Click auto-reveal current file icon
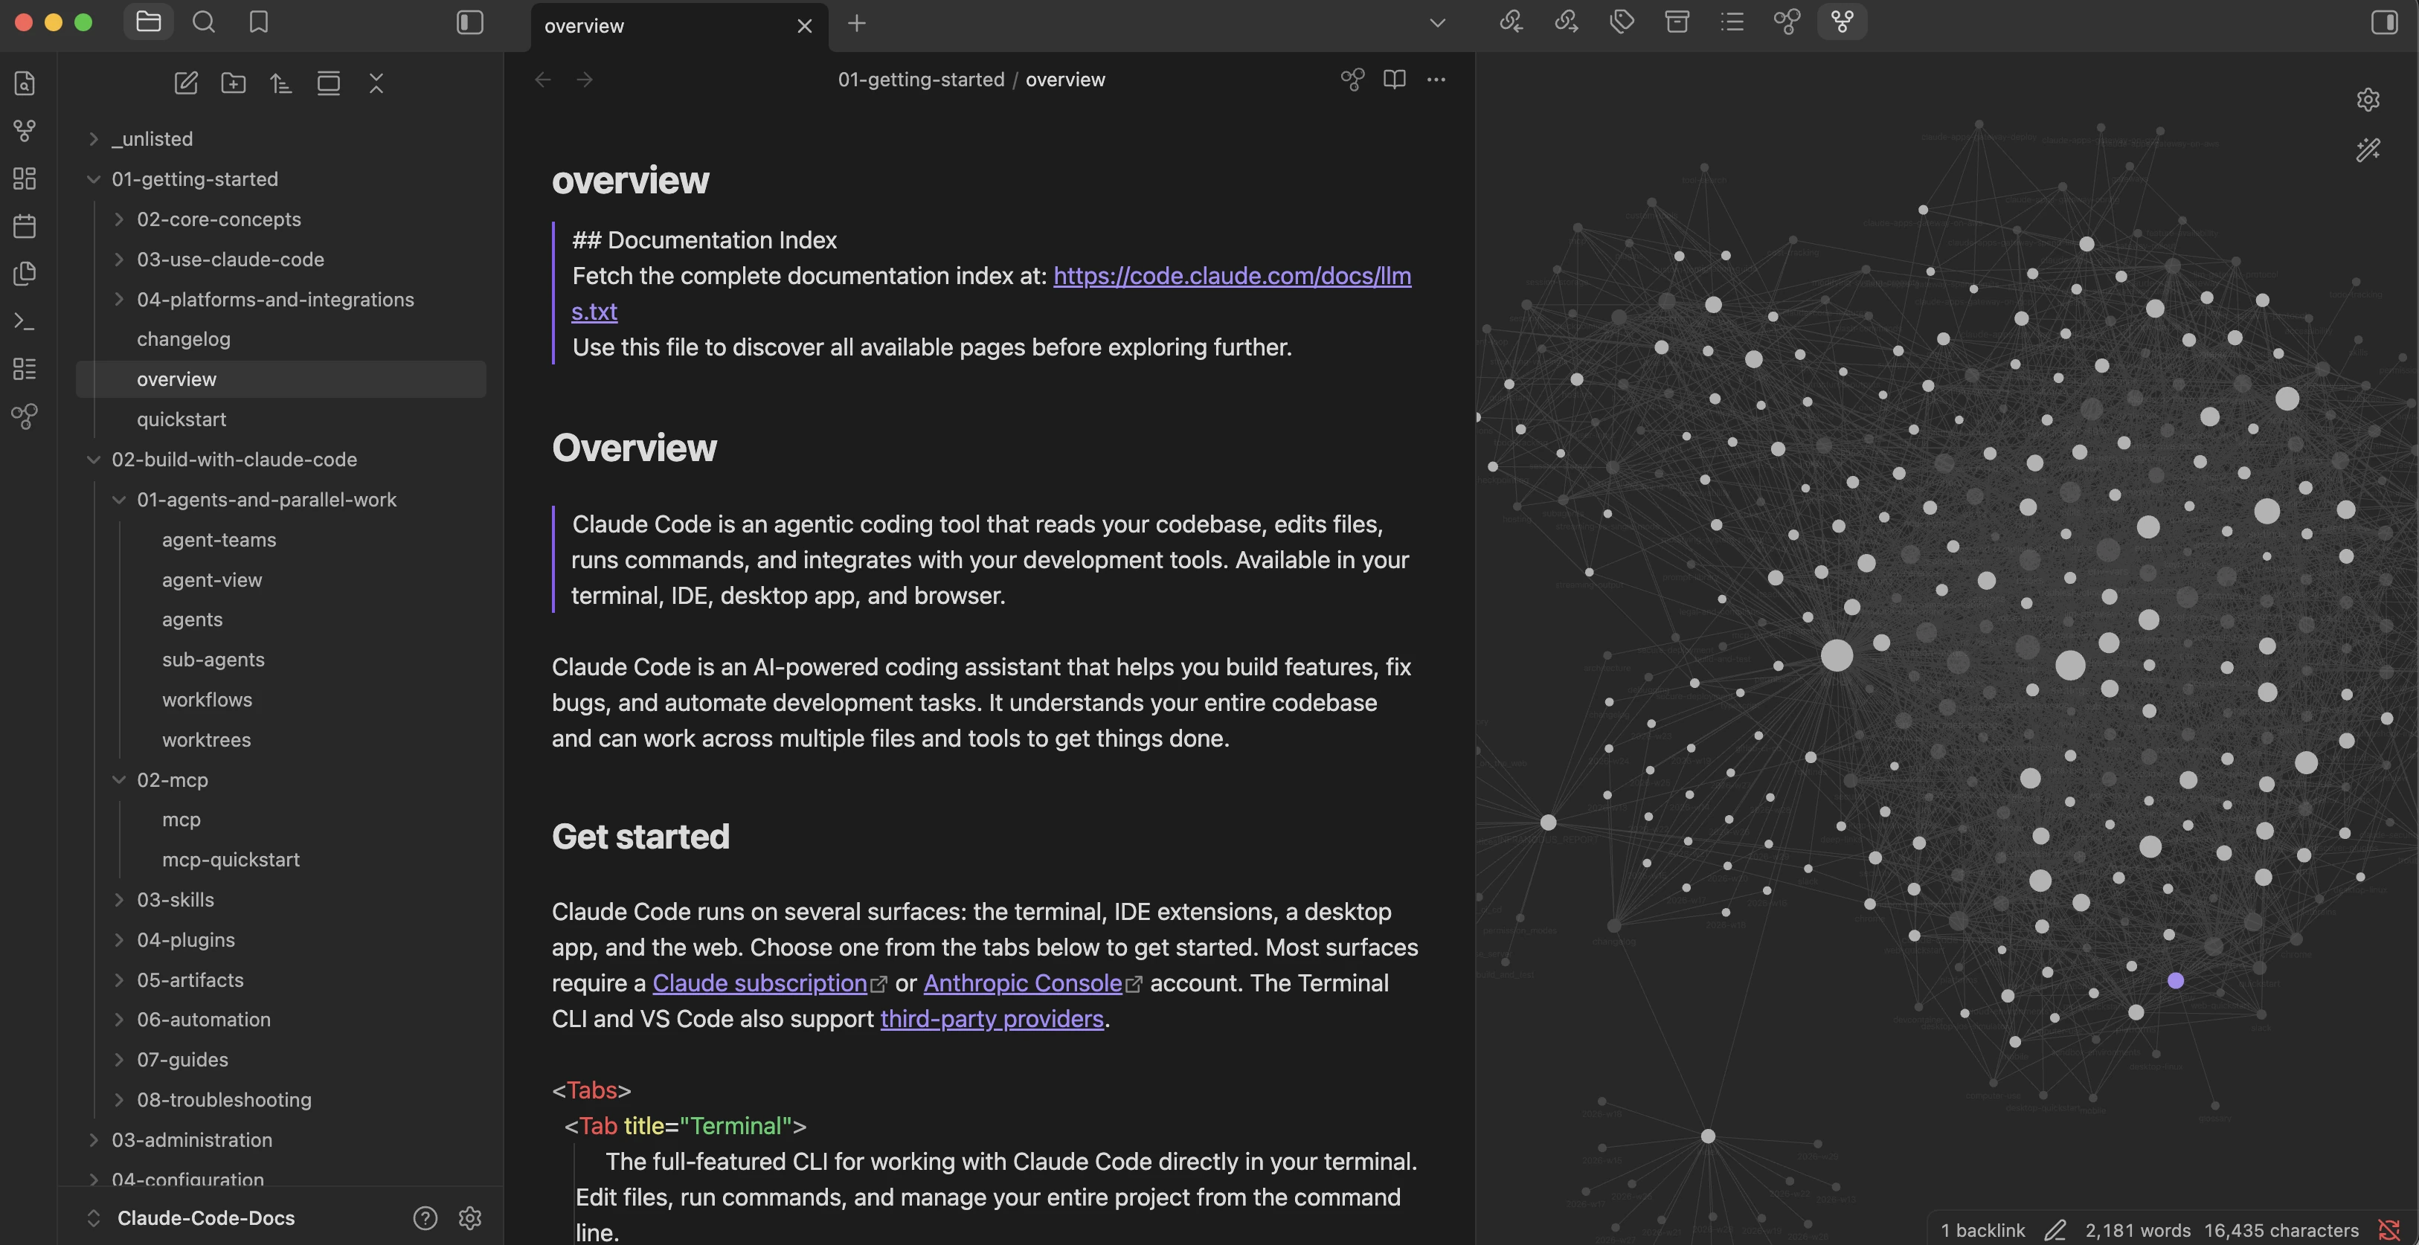 (329, 83)
